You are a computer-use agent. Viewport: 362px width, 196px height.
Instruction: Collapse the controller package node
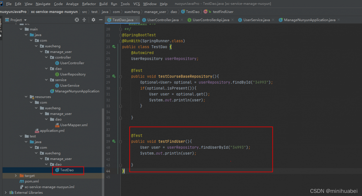click(x=46, y=57)
